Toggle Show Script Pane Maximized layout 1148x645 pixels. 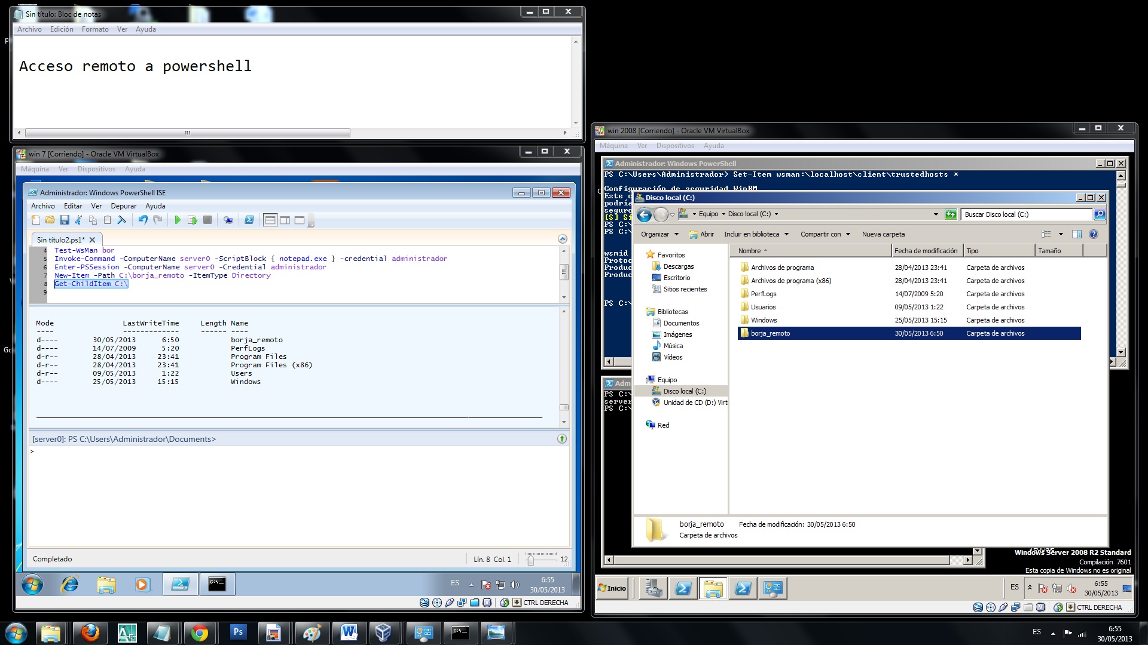[x=300, y=220]
